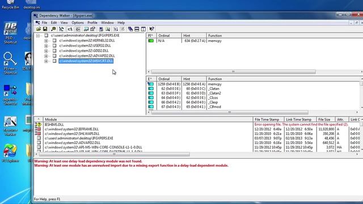Expand the KERNEL32.DLL tree node
The width and height of the screenshot is (363, 204).
tap(46, 41)
